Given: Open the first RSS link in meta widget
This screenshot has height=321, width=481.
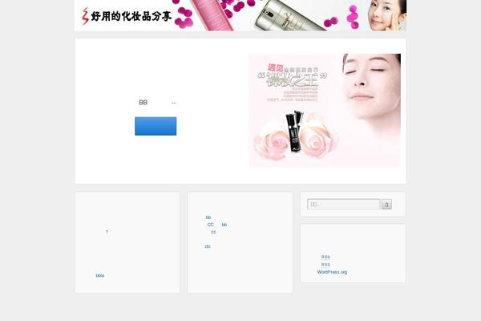Looking at the screenshot, I should 325,257.
